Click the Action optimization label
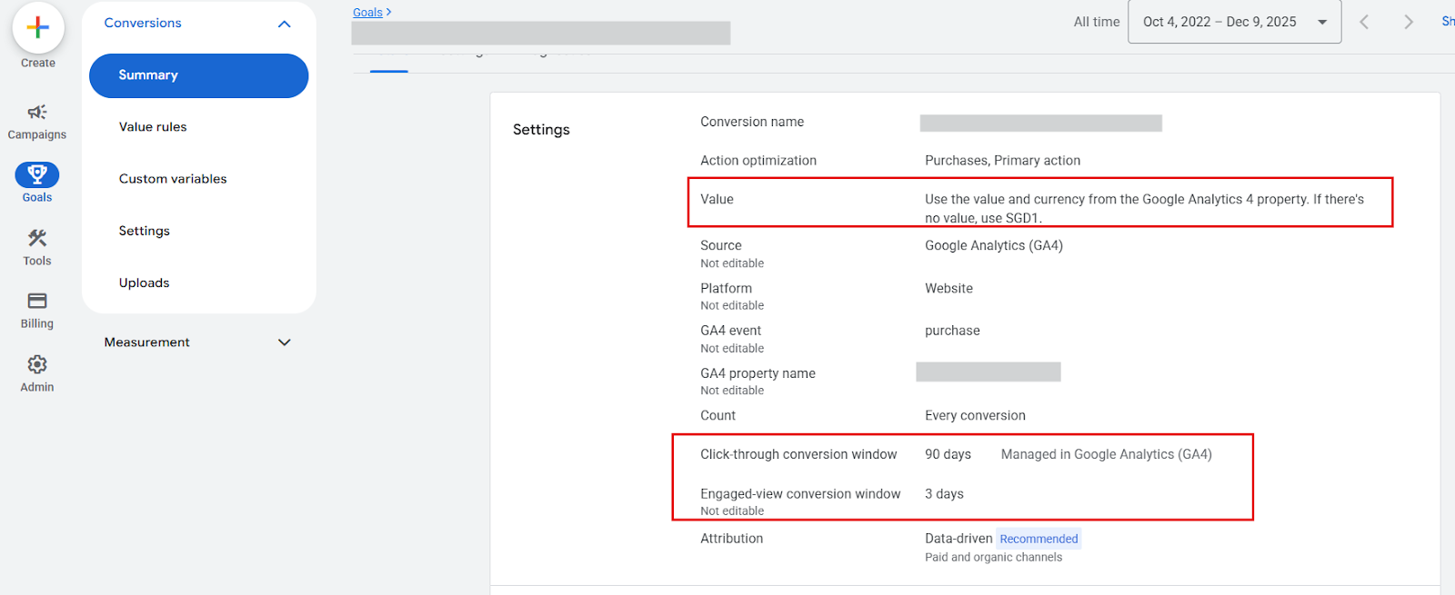Viewport: 1455px width, 595px height. (758, 161)
